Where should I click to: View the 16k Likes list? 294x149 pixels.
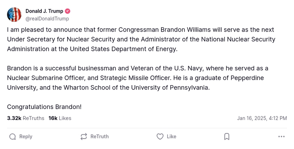[x=60, y=118]
